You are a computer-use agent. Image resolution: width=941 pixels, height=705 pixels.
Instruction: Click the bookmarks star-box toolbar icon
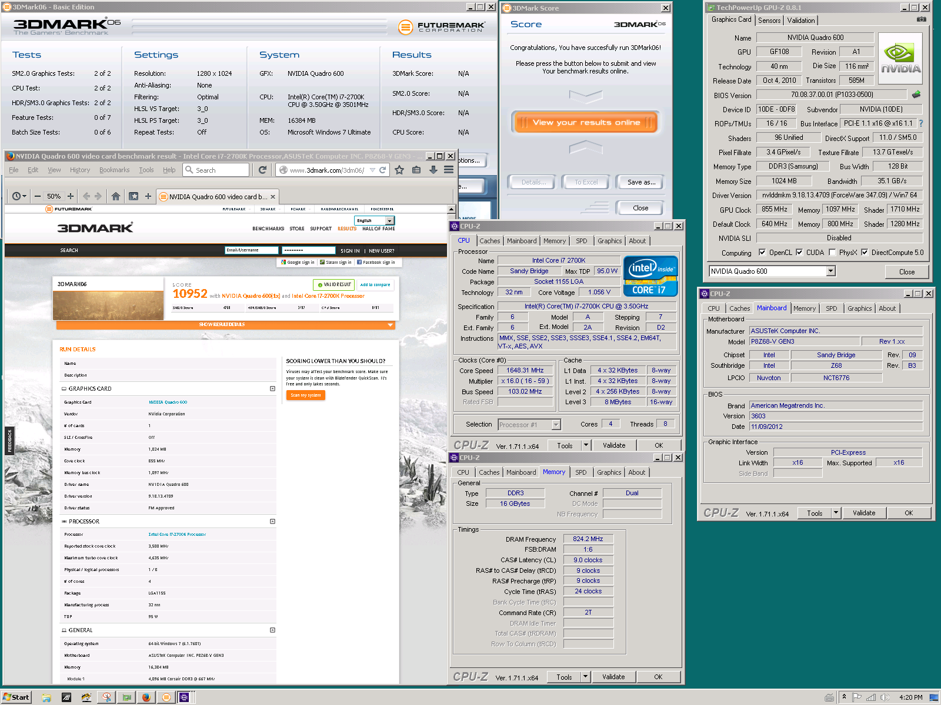click(134, 196)
